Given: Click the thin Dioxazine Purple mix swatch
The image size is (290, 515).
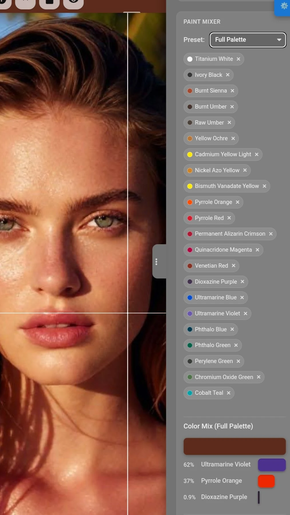Looking at the screenshot, I should pos(259,497).
